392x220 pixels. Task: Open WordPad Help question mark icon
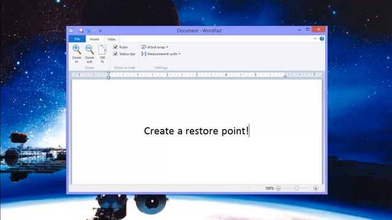(322, 38)
